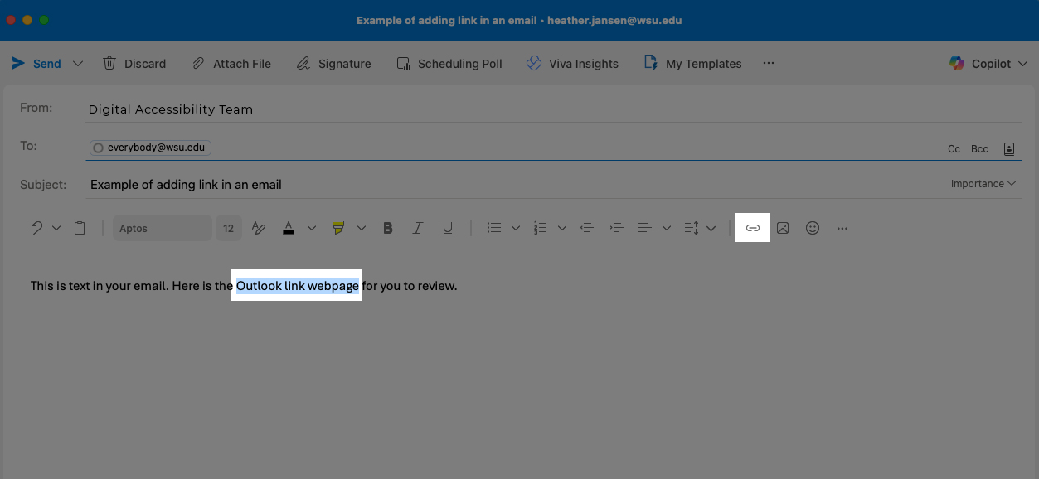The width and height of the screenshot is (1039, 479).
Task: Click the clipboard paste icon
Action: tap(80, 228)
